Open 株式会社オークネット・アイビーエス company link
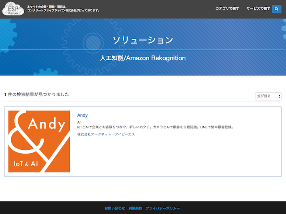The height and width of the screenshot is (214, 286). tap(106, 134)
